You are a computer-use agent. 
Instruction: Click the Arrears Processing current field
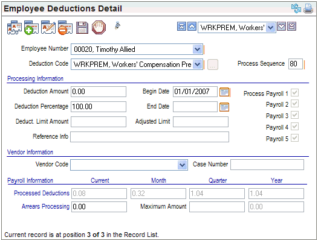coord(99,207)
